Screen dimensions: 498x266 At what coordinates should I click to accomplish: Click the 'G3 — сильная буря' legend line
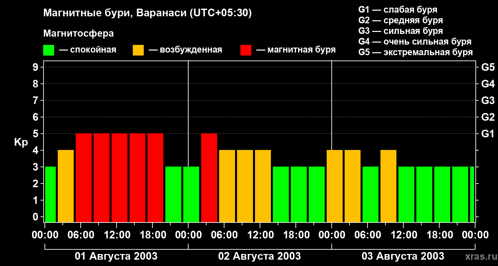(401, 31)
